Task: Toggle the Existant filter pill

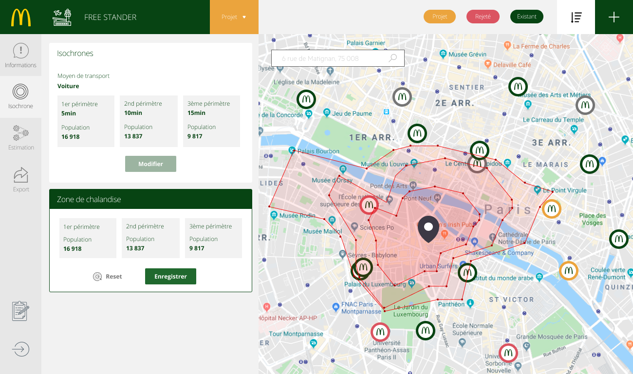Action: coord(527,17)
